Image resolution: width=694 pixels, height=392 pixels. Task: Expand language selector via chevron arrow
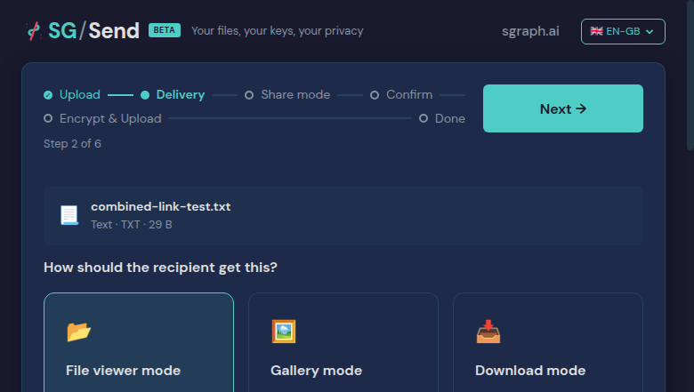click(650, 32)
